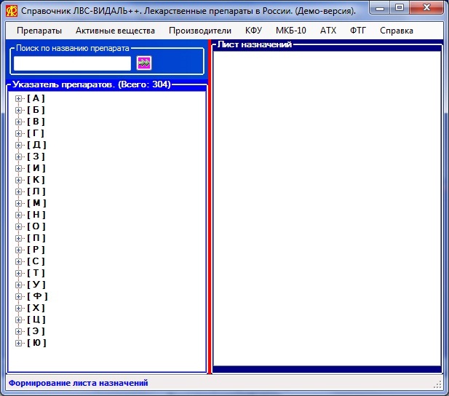Click the window resize grip in status bar
This screenshot has width=449, height=396.
[x=438, y=384]
